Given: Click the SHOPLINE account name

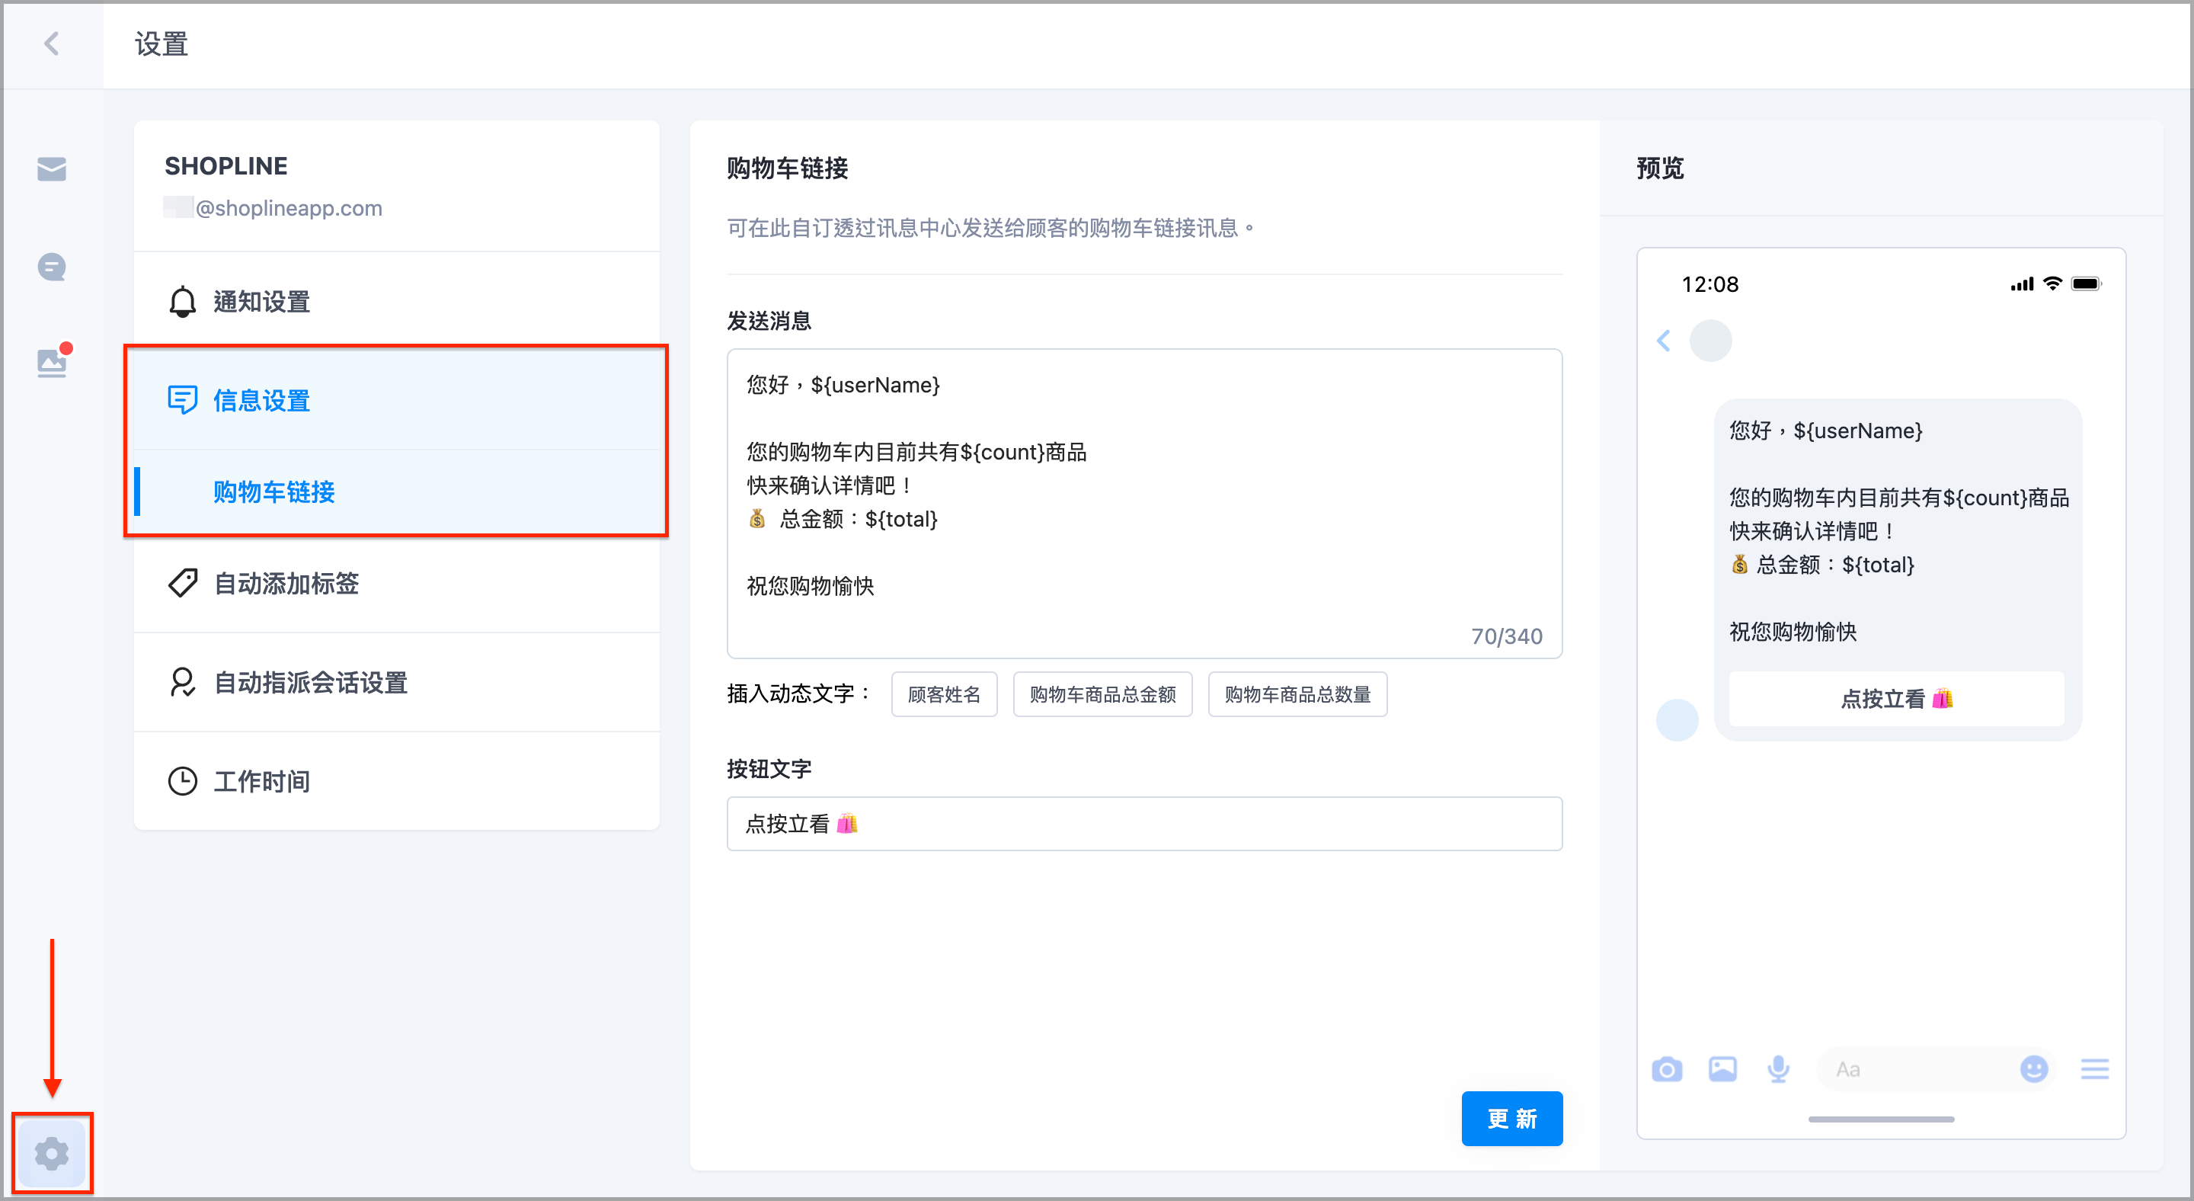Looking at the screenshot, I should [225, 166].
